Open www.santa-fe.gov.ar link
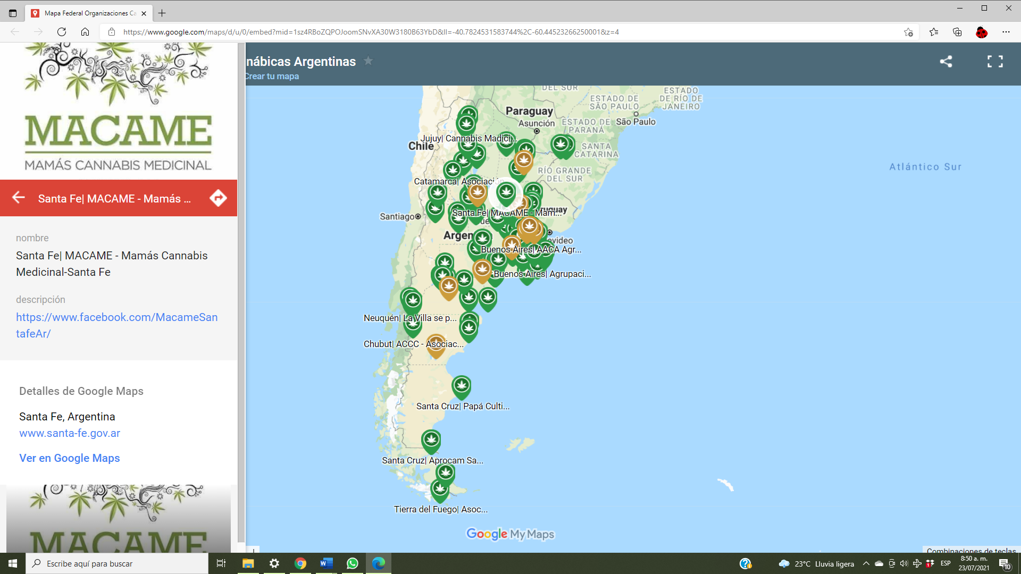 70,433
